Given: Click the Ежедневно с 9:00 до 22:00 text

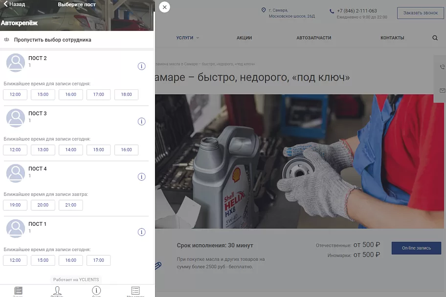Looking at the screenshot, I should pos(362,17).
